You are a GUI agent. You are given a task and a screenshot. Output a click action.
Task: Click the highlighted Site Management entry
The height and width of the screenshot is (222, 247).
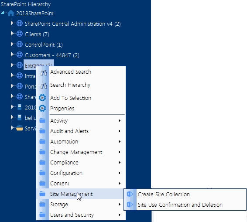click(x=80, y=194)
